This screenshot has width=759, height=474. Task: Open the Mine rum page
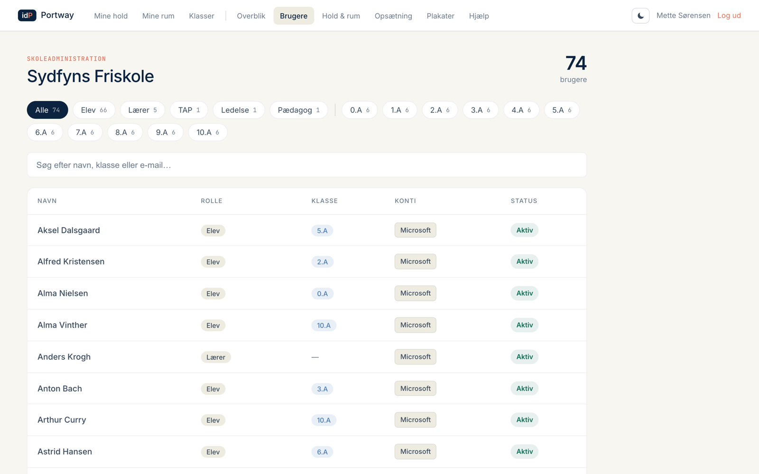point(158,16)
